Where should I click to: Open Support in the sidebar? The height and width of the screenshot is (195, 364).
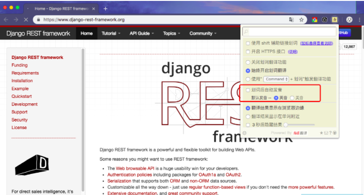click(x=20, y=112)
